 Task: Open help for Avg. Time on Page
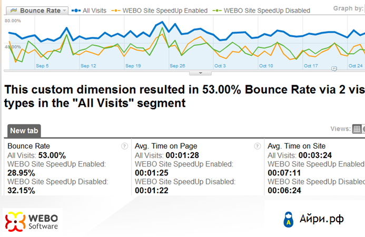click(x=257, y=146)
